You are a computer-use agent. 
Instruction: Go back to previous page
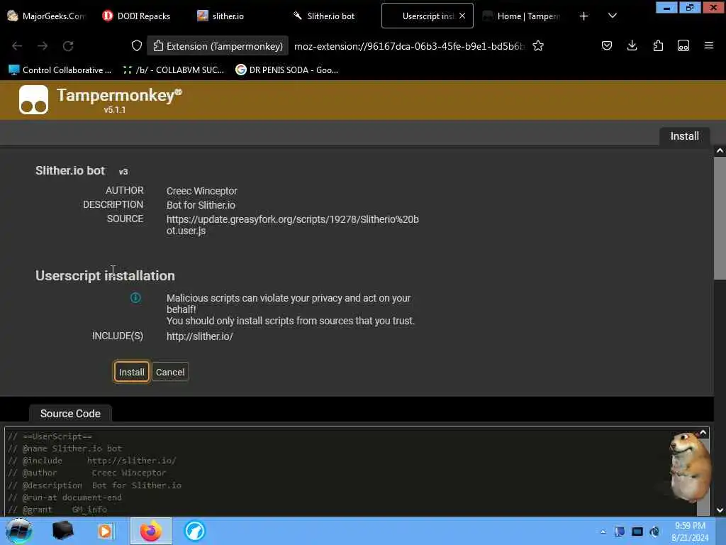point(17,46)
